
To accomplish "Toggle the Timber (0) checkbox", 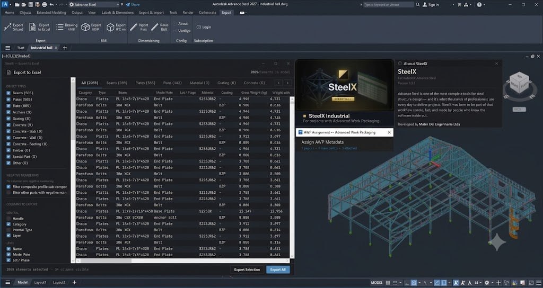I will [x=8, y=150].
